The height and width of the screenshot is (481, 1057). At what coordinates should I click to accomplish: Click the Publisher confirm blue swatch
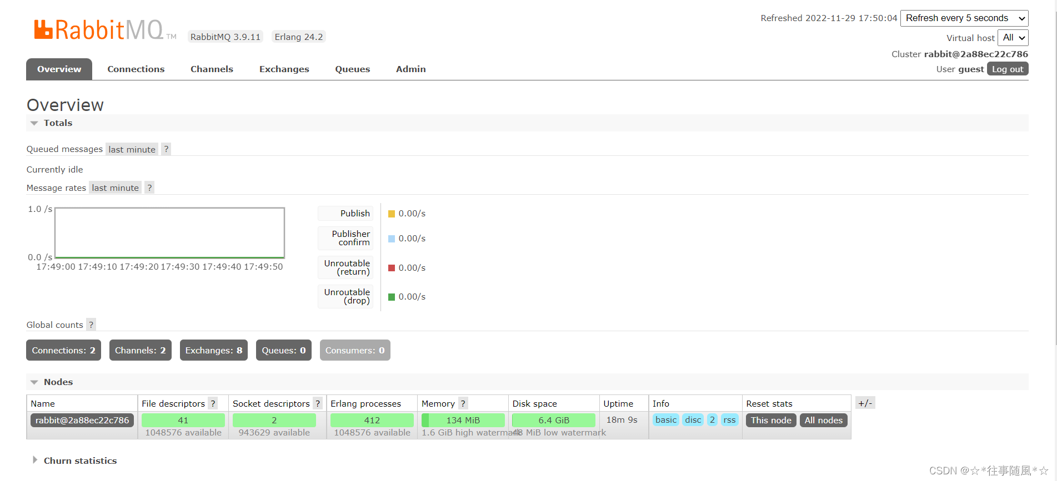point(392,239)
